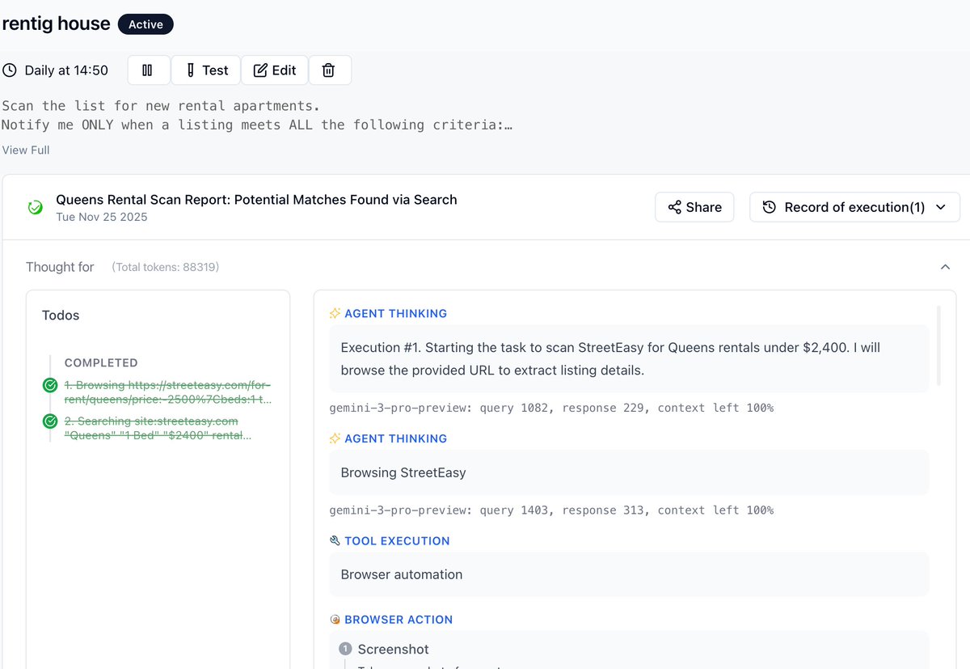Click the Thought for label
970x669 pixels.
point(60,267)
